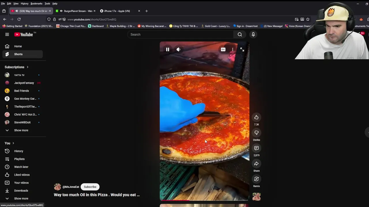Open the tracking protection shield panel

49,19
